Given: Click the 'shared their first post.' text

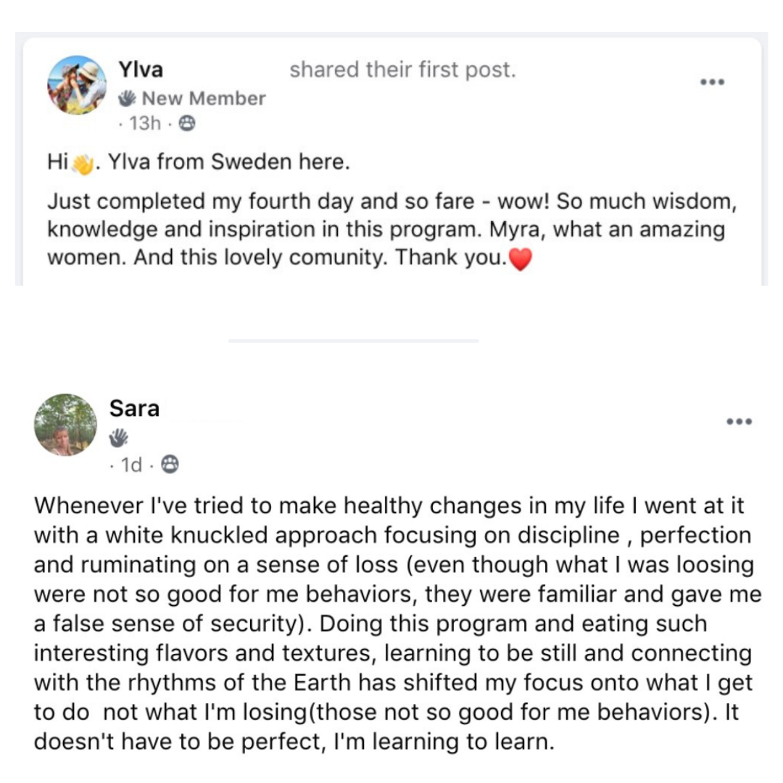Looking at the screenshot, I should [402, 70].
